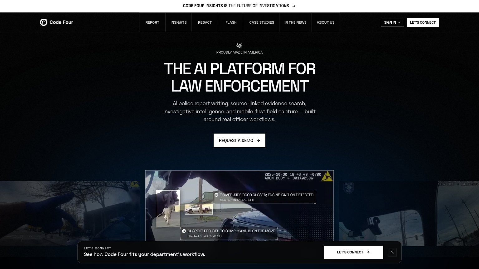This screenshot has height=269, width=479.
Task: Click the arrow in the top announcement banner
Action: click(x=294, y=6)
